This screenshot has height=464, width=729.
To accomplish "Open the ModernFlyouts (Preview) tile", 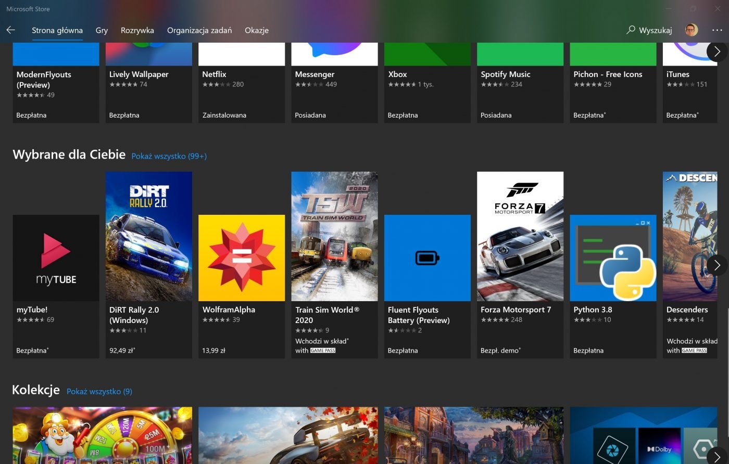I will 56,83.
